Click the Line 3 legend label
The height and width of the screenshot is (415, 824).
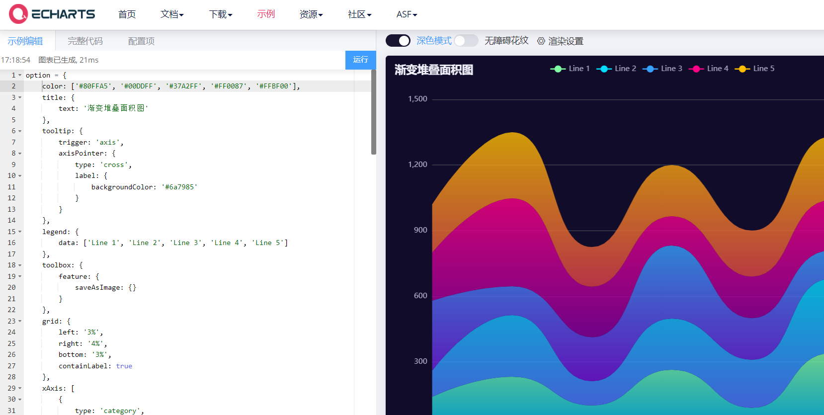[x=671, y=69]
